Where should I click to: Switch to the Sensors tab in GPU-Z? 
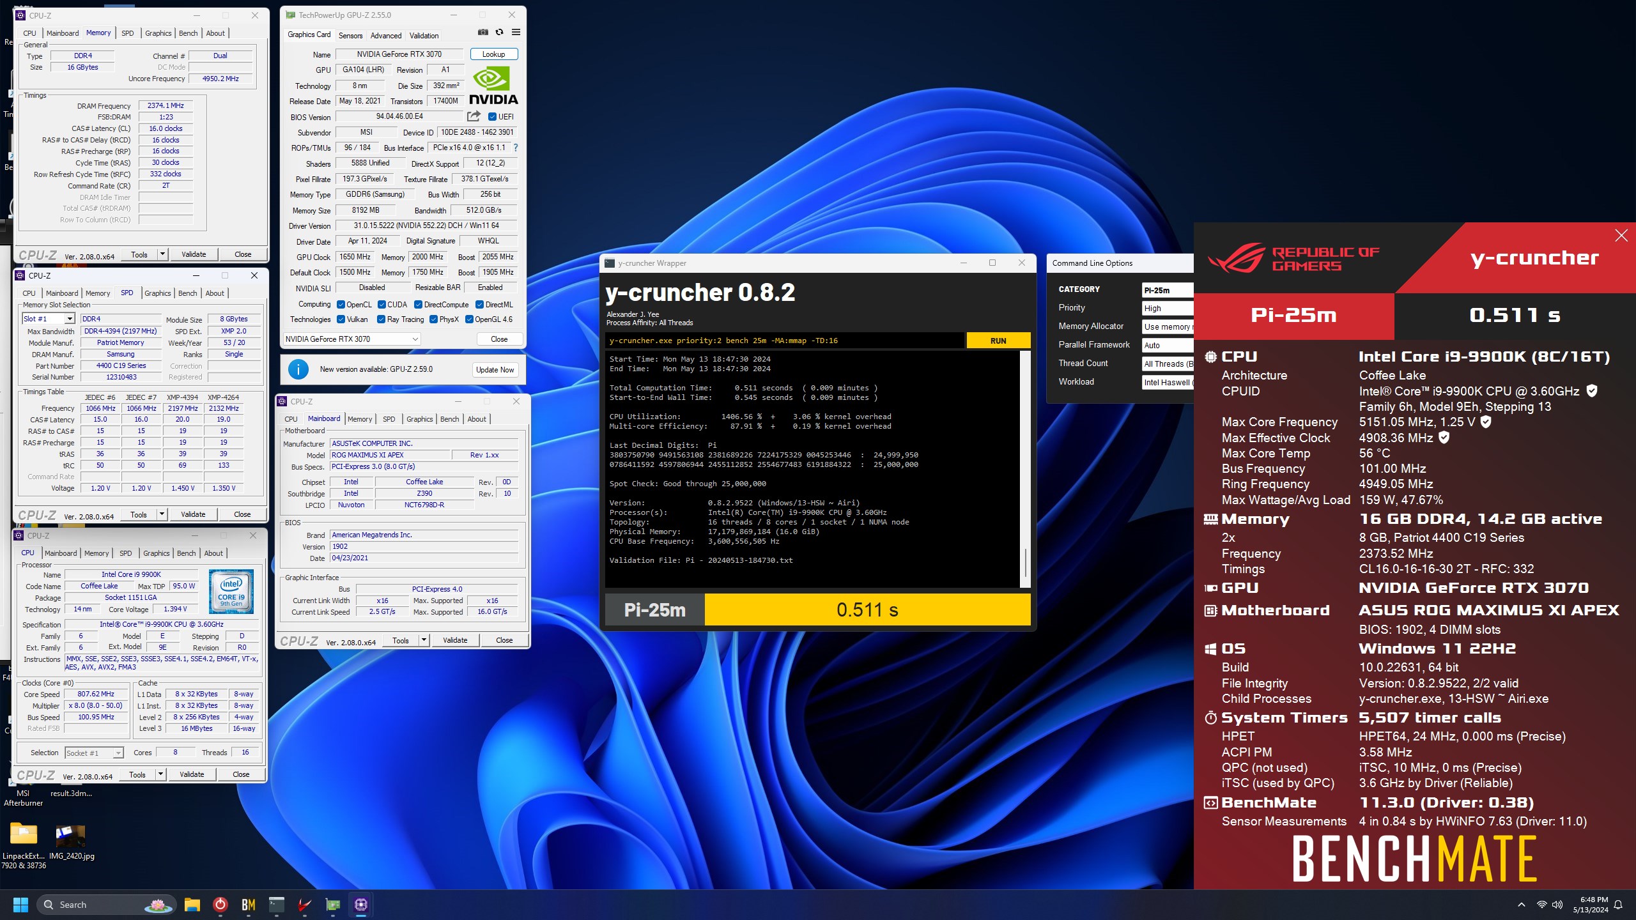tap(350, 36)
